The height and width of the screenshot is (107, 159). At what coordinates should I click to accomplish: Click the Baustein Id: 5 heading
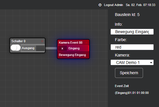127,15
